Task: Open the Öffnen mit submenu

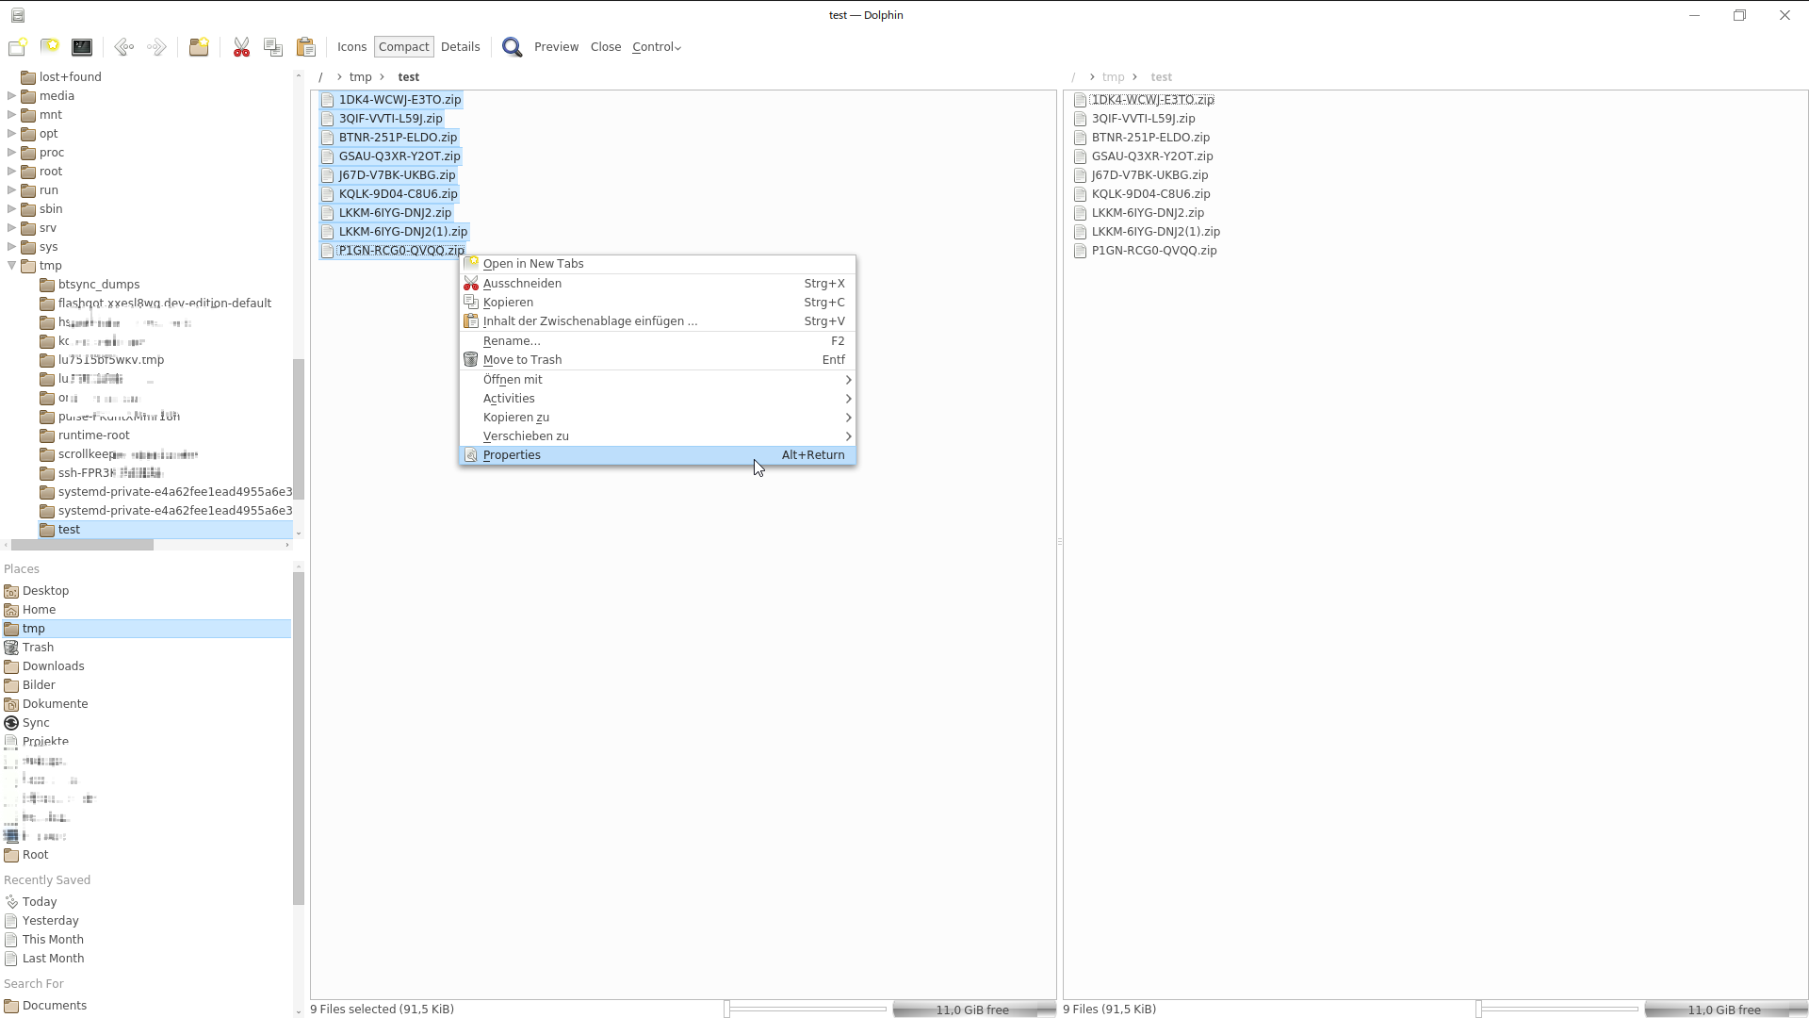Action: pyautogui.click(x=513, y=380)
